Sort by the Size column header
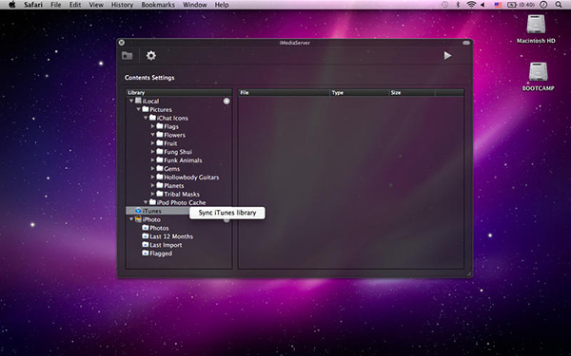 click(412, 93)
